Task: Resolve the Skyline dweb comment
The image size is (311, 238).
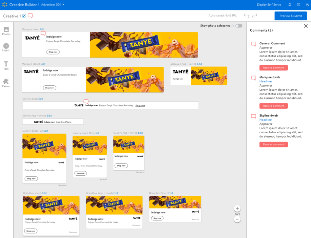Action: [x=274, y=144]
